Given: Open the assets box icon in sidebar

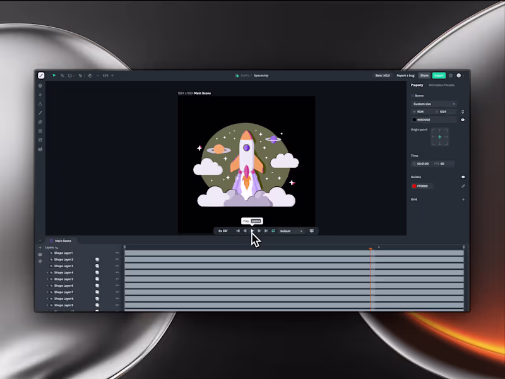Looking at the screenshot, I should pos(40,86).
